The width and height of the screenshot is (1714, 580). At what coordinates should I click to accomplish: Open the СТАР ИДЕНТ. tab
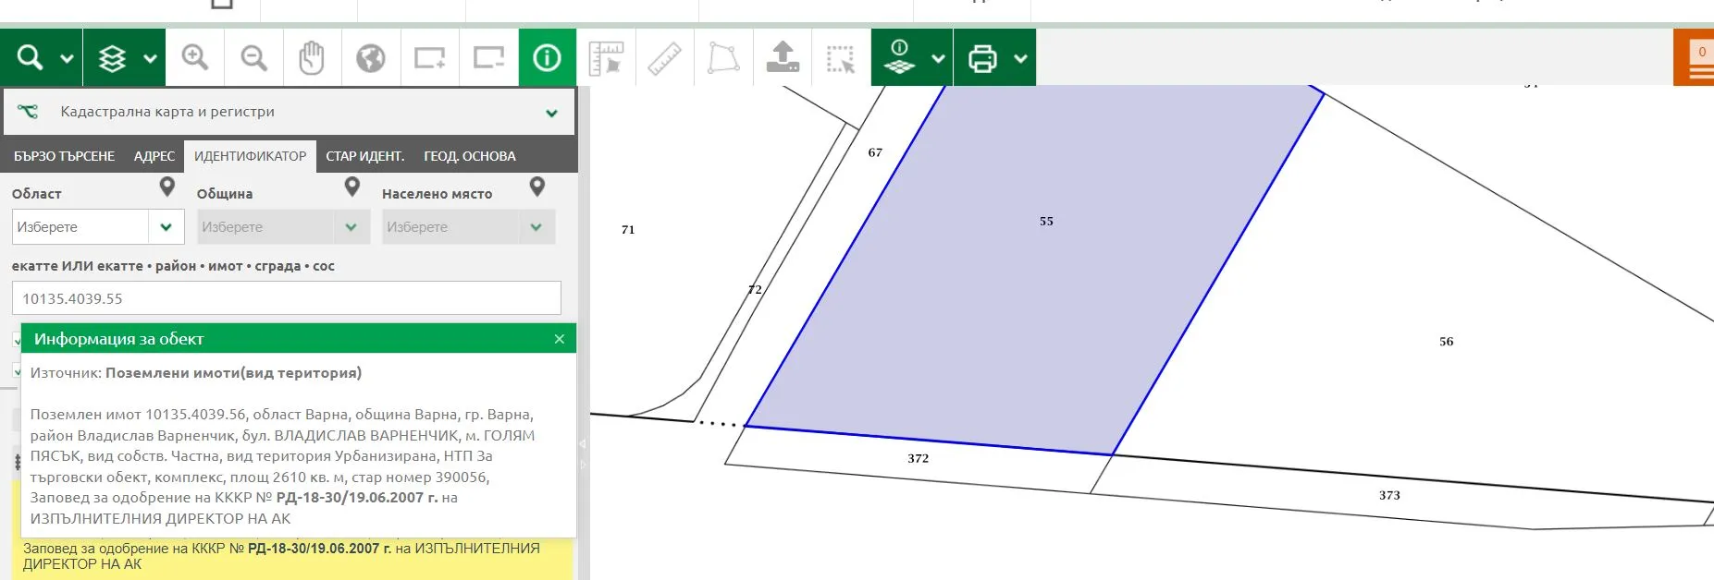(x=364, y=156)
